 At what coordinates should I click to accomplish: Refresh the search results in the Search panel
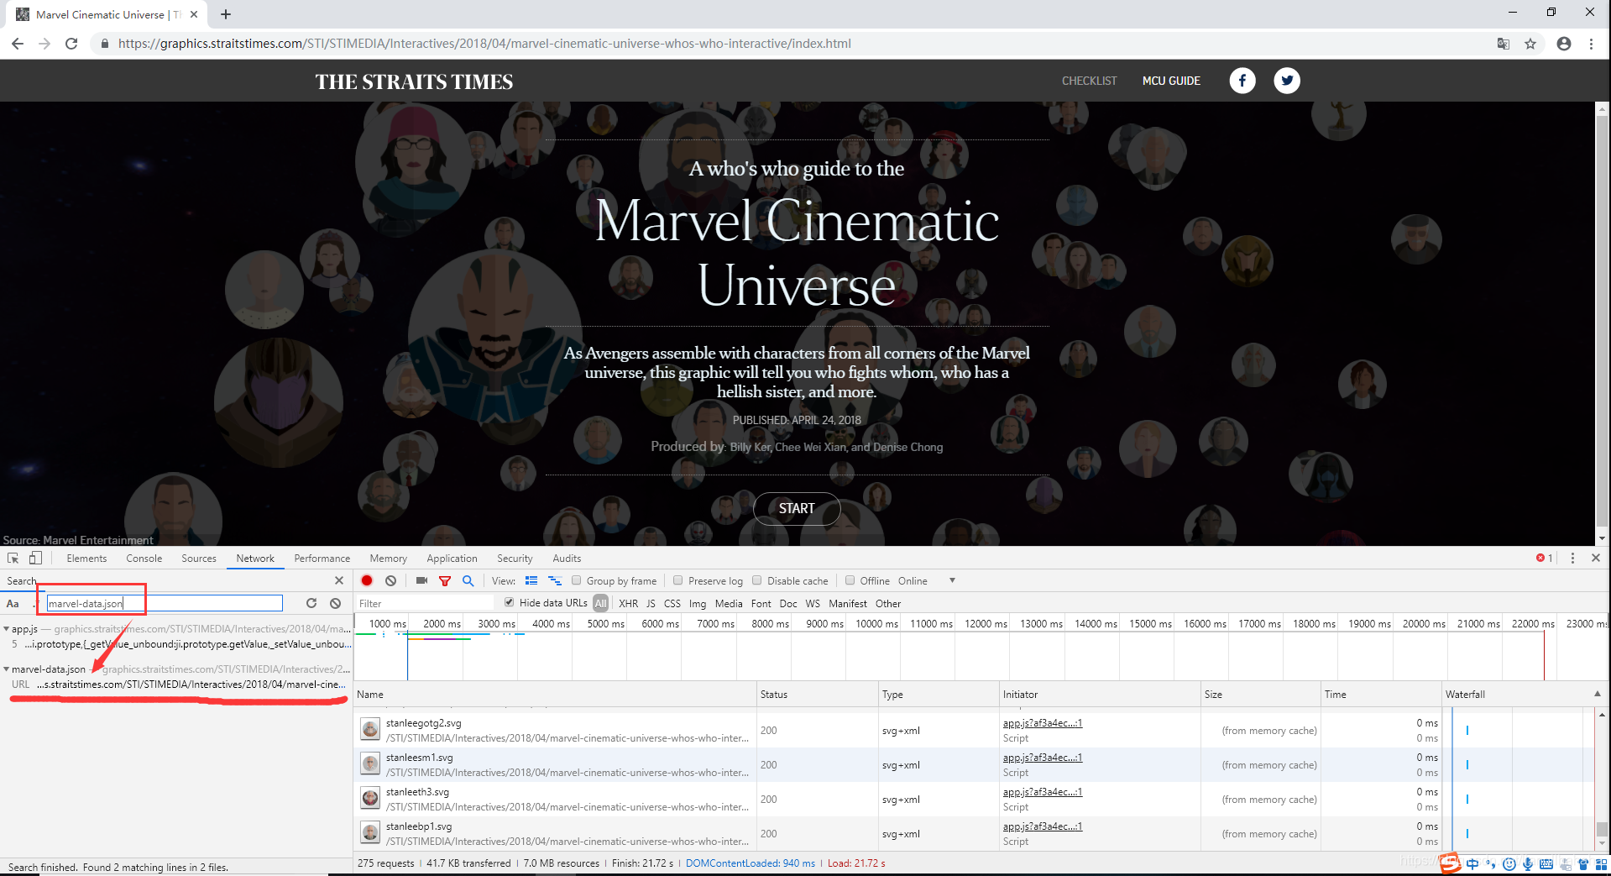(x=311, y=603)
